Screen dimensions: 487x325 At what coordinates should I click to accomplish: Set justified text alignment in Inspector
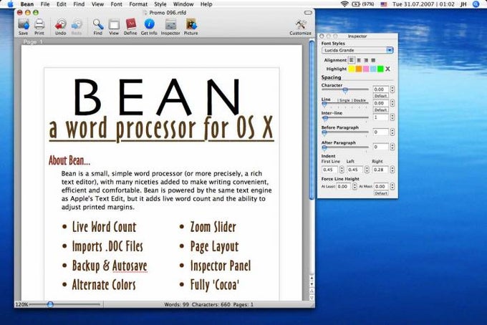coord(373,60)
